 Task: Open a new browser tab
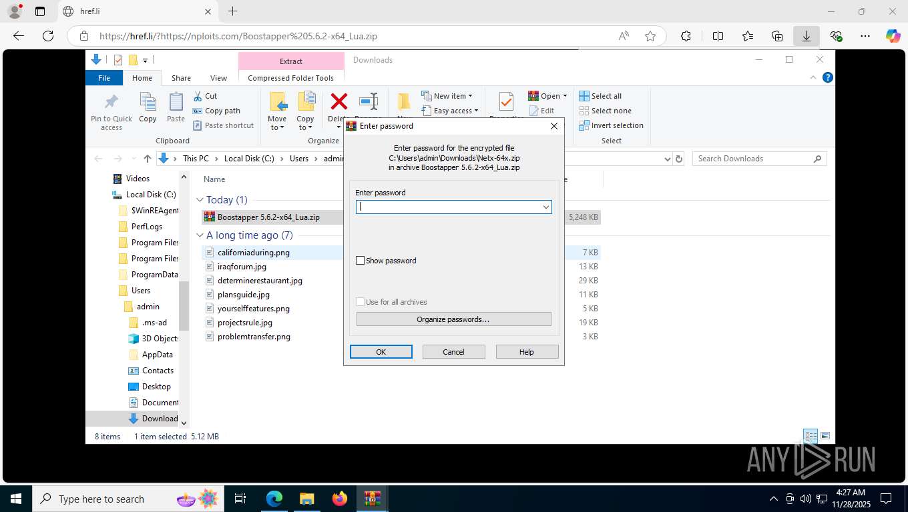(232, 11)
